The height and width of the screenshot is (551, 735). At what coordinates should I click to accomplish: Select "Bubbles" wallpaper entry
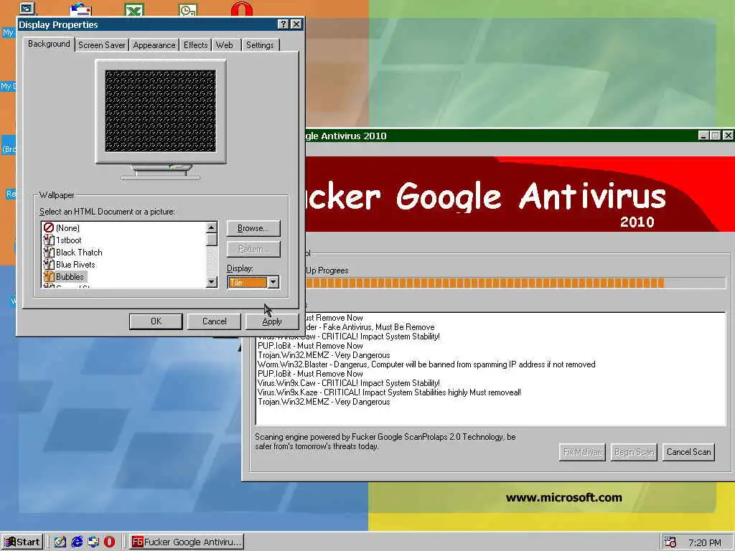[x=70, y=277]
